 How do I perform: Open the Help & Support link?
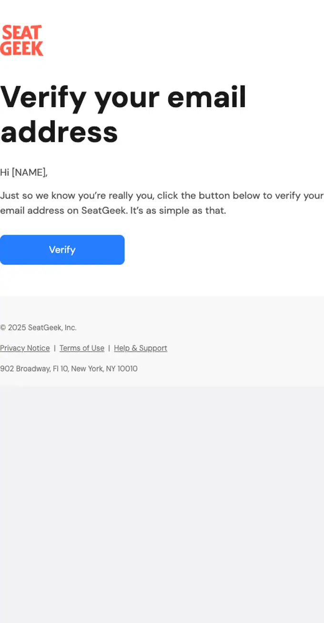pos(141,348)
